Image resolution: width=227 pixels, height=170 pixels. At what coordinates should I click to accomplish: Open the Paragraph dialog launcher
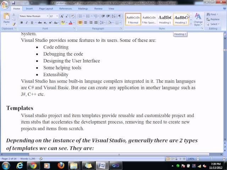pyautogui.click(x=121, y=29)
